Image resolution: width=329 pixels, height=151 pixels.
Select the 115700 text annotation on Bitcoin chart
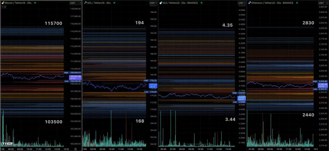click(54, 23)
